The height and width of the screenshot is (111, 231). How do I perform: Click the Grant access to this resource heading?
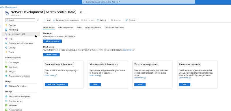point(59,64)
